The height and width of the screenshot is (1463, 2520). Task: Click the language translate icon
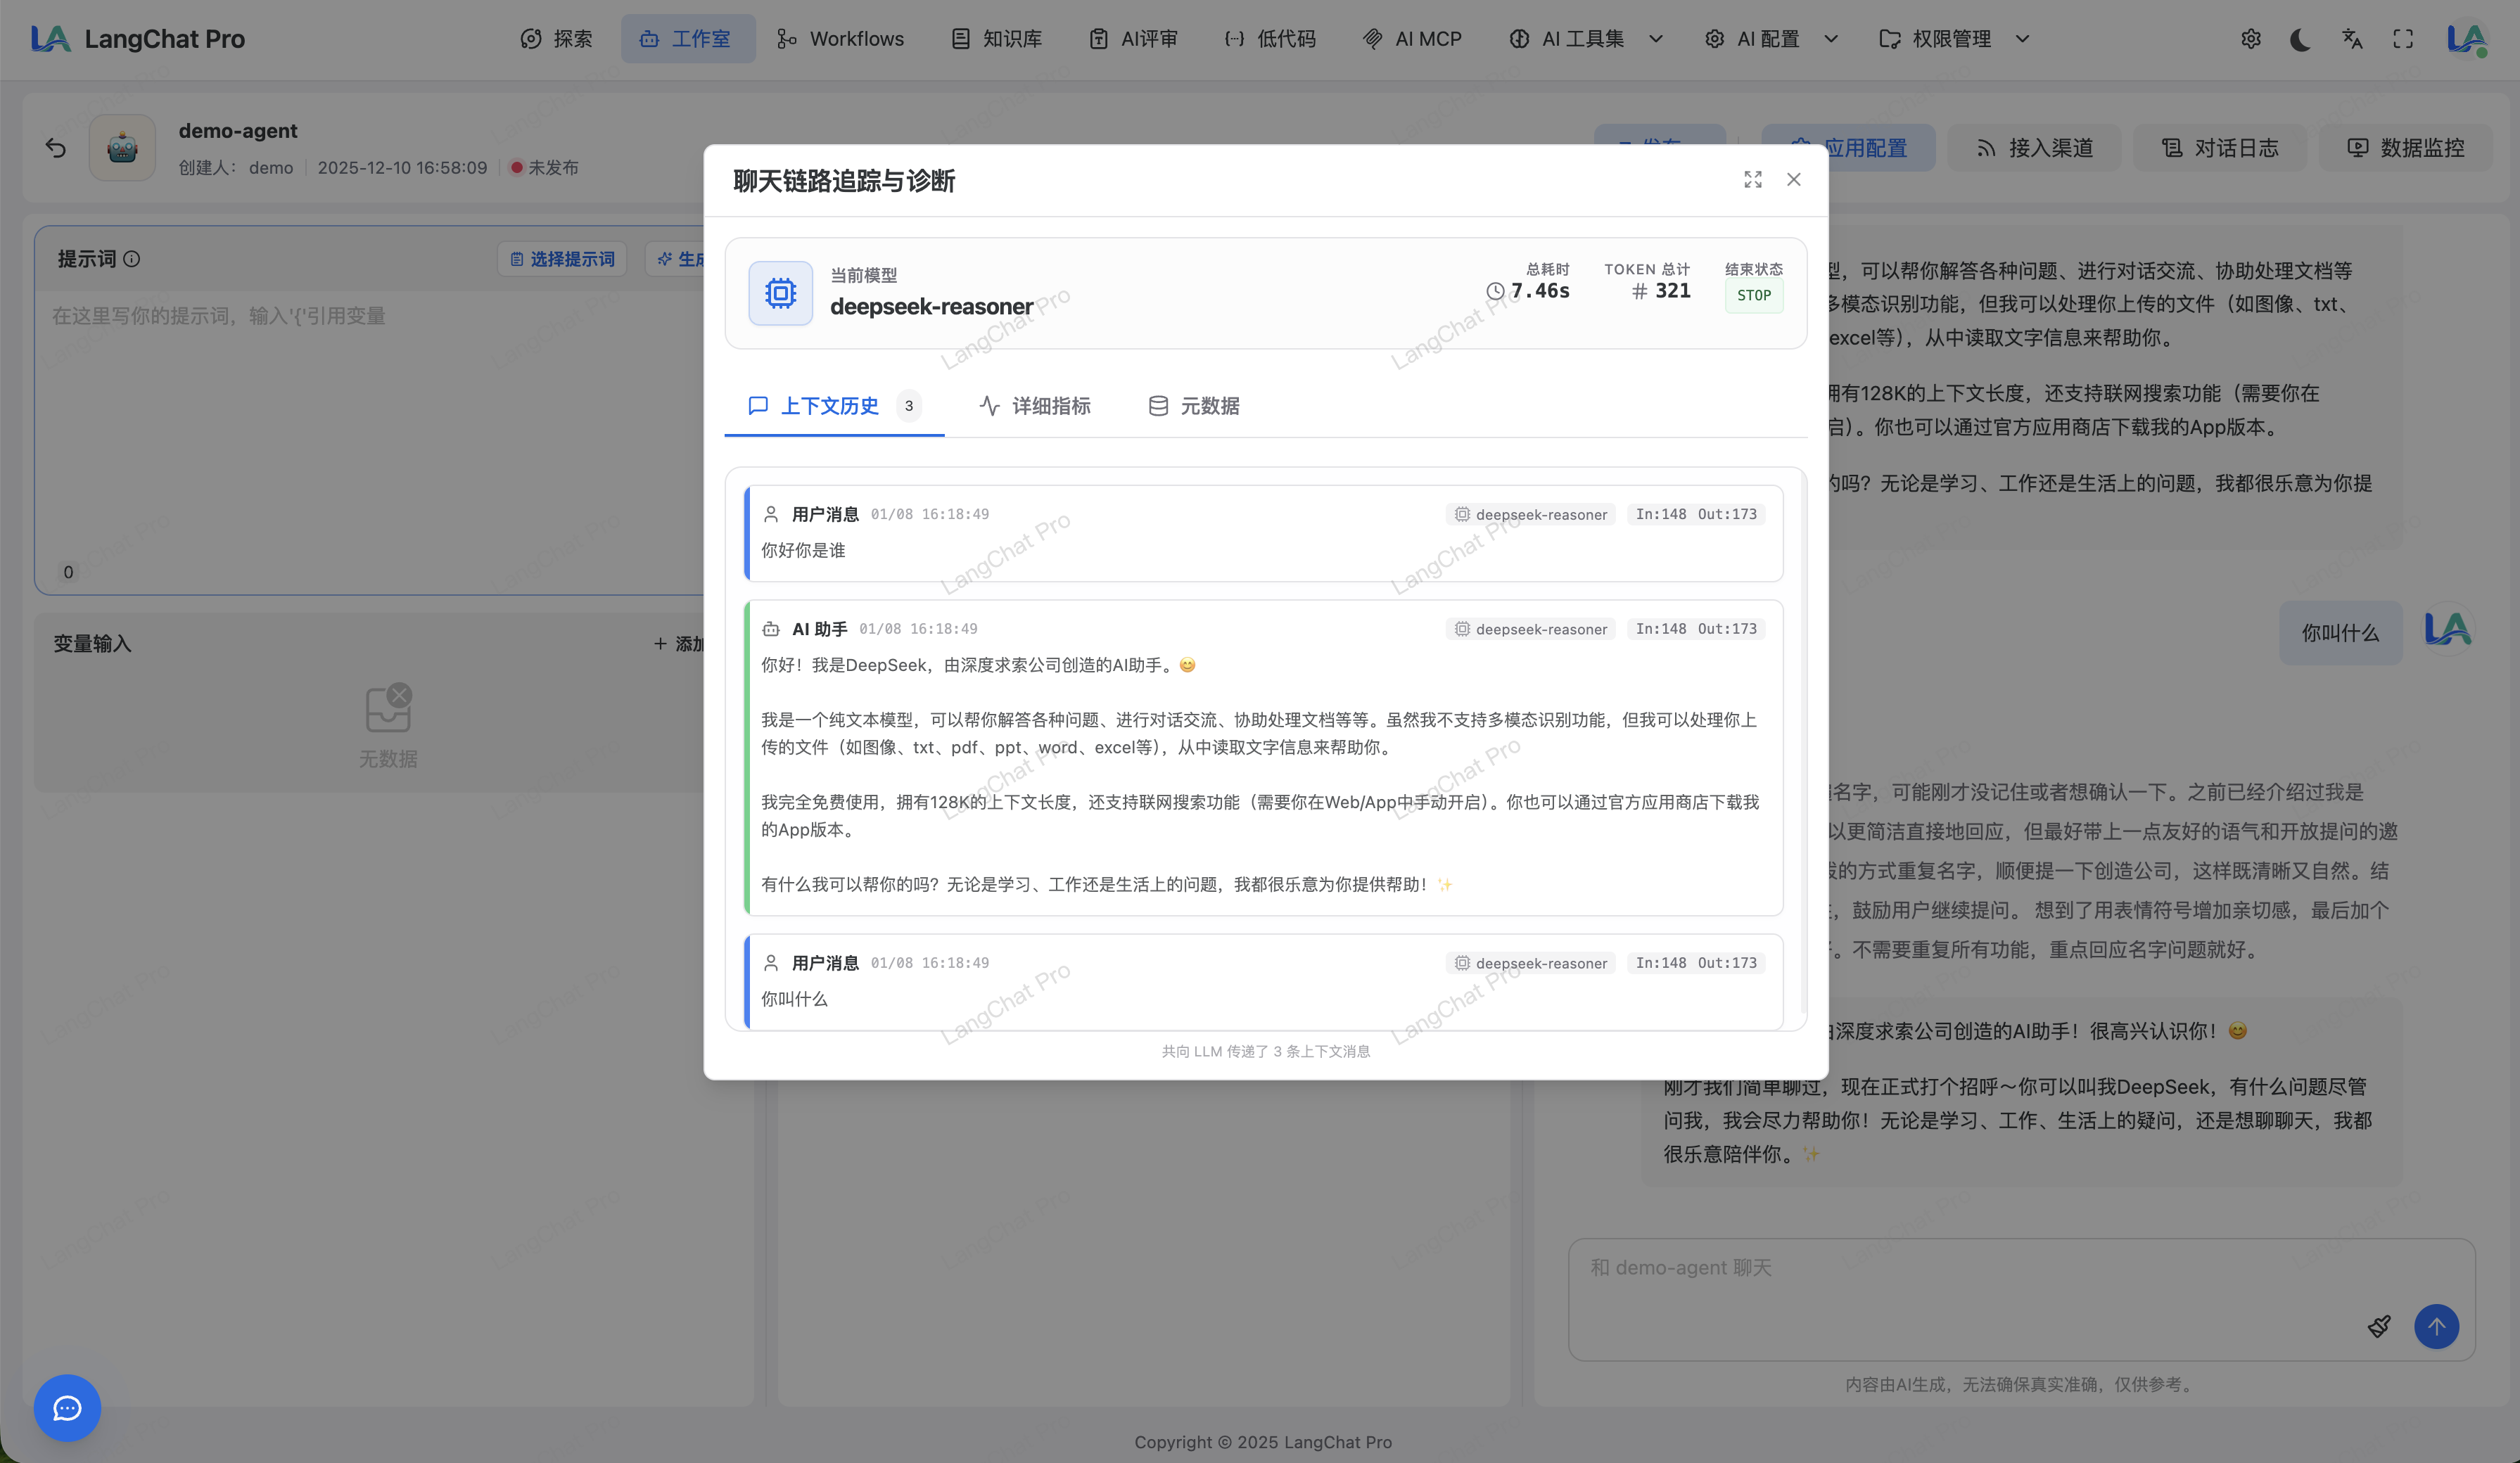2352,39
